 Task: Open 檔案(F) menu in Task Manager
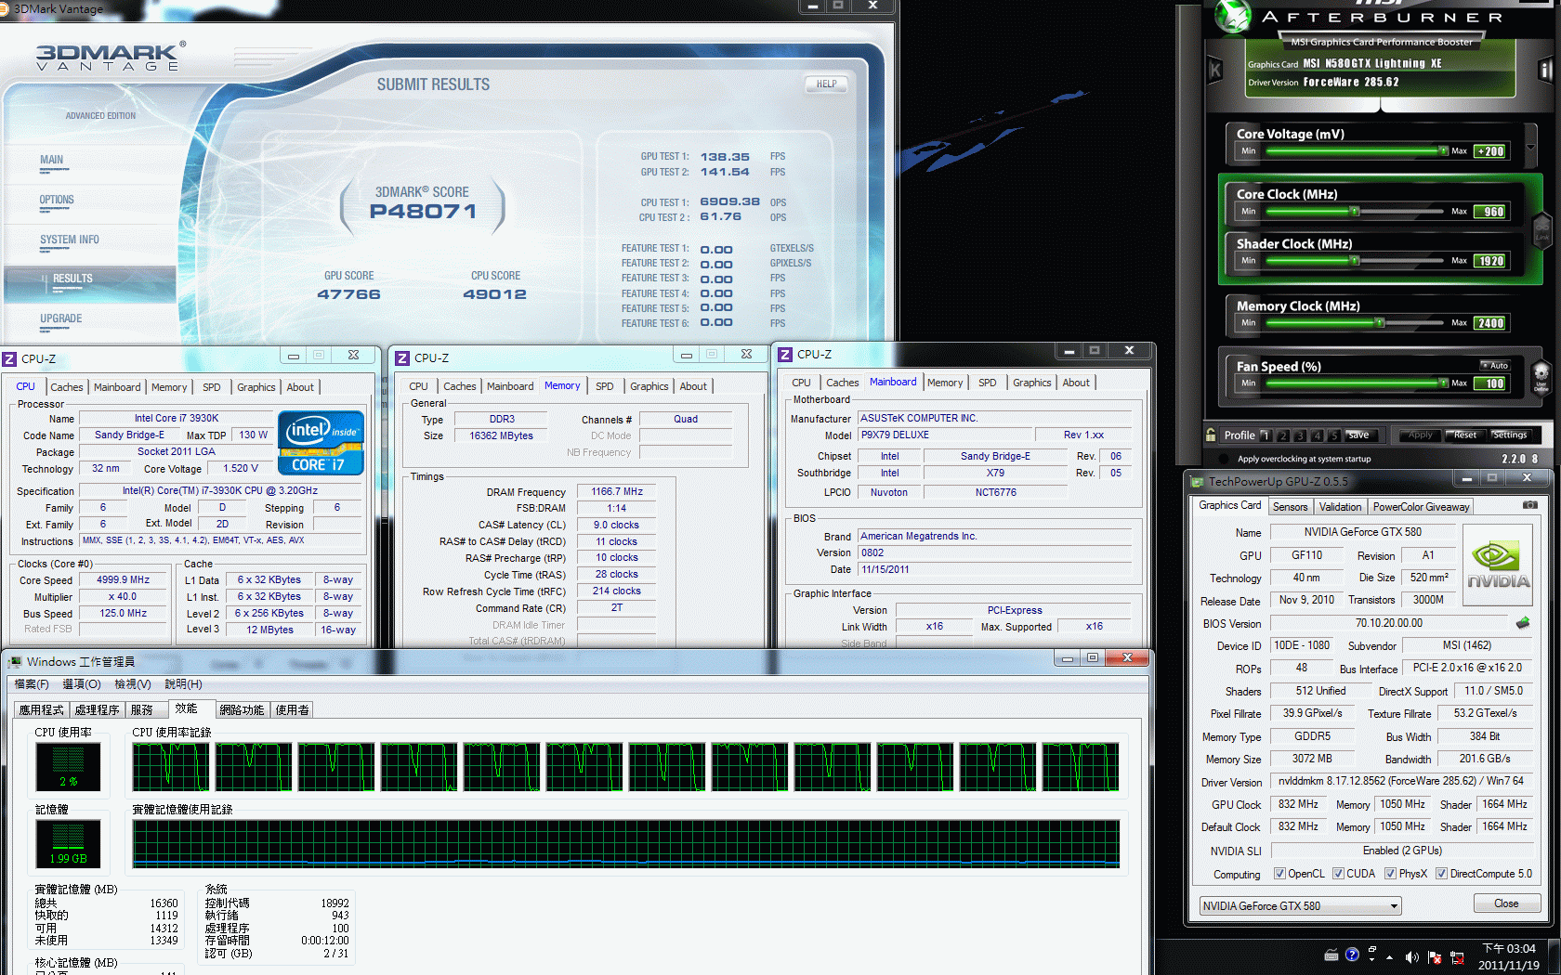click(x=32, y=683)
